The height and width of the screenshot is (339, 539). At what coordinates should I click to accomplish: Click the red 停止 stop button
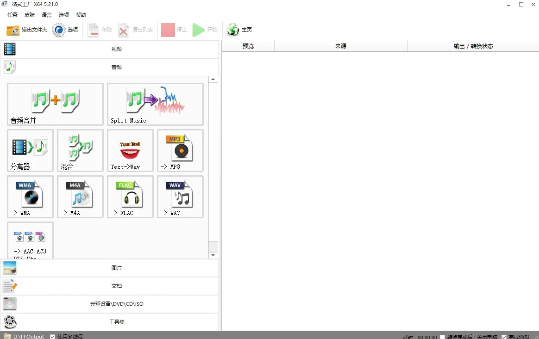point(174,30)
